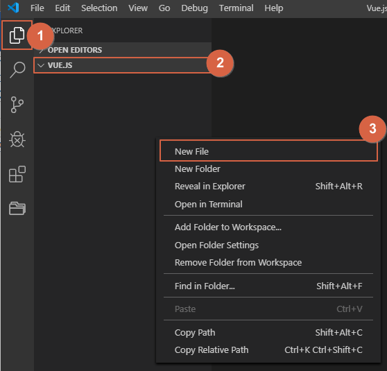387x371 pixels.
Task: Open the Debug menu
Action: point(194,8)
